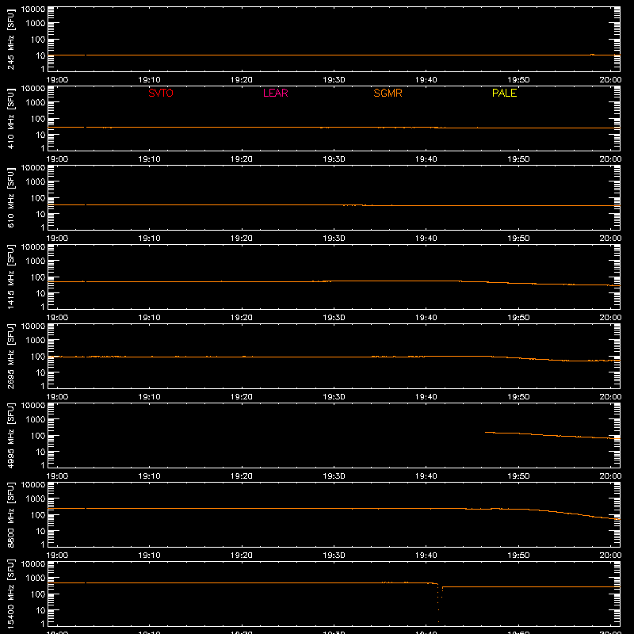Select the 8800 MHz [SFU] axis label
Viewport: 634px width, 634px height.
click(x=10, y=514)
